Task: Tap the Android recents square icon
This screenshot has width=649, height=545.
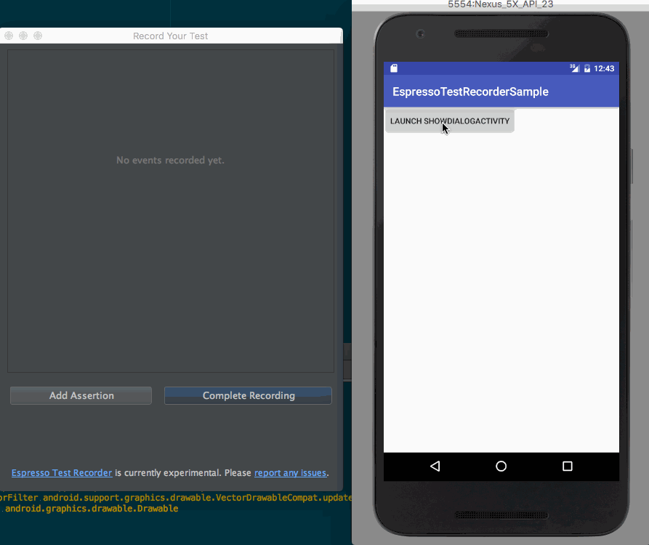Action: [568, 467]
